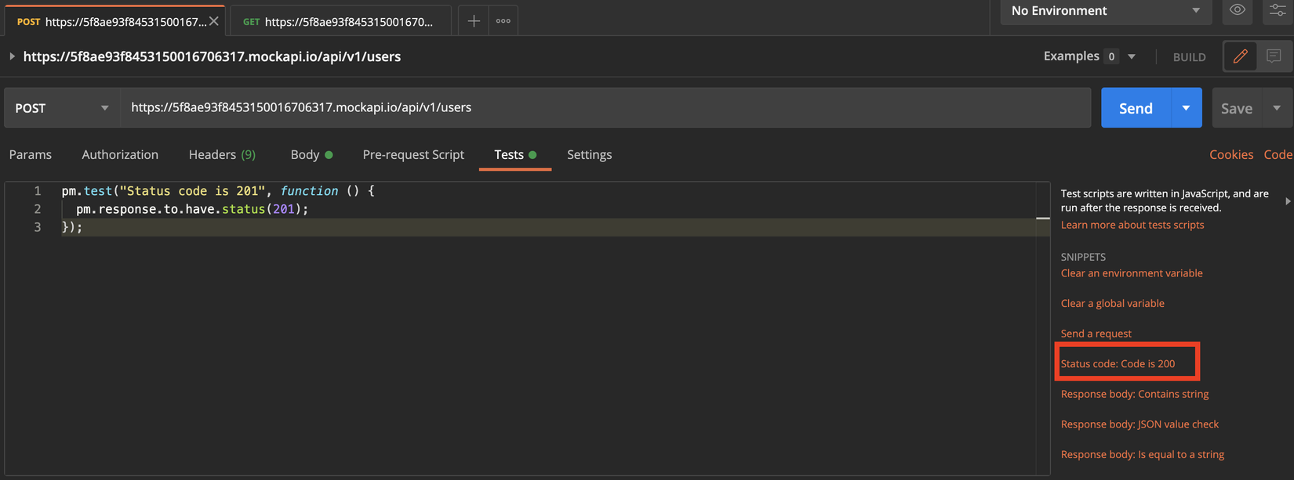Add a new request tab with plus
Viewport: 1294px width, 480px height.
pyautogui.click(x=474, y=21)
